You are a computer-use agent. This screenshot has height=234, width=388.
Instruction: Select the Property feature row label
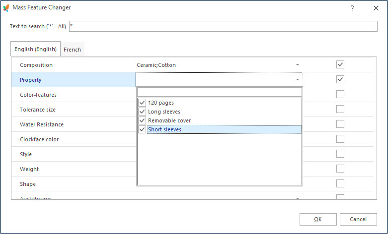click(x=30, y=80)
